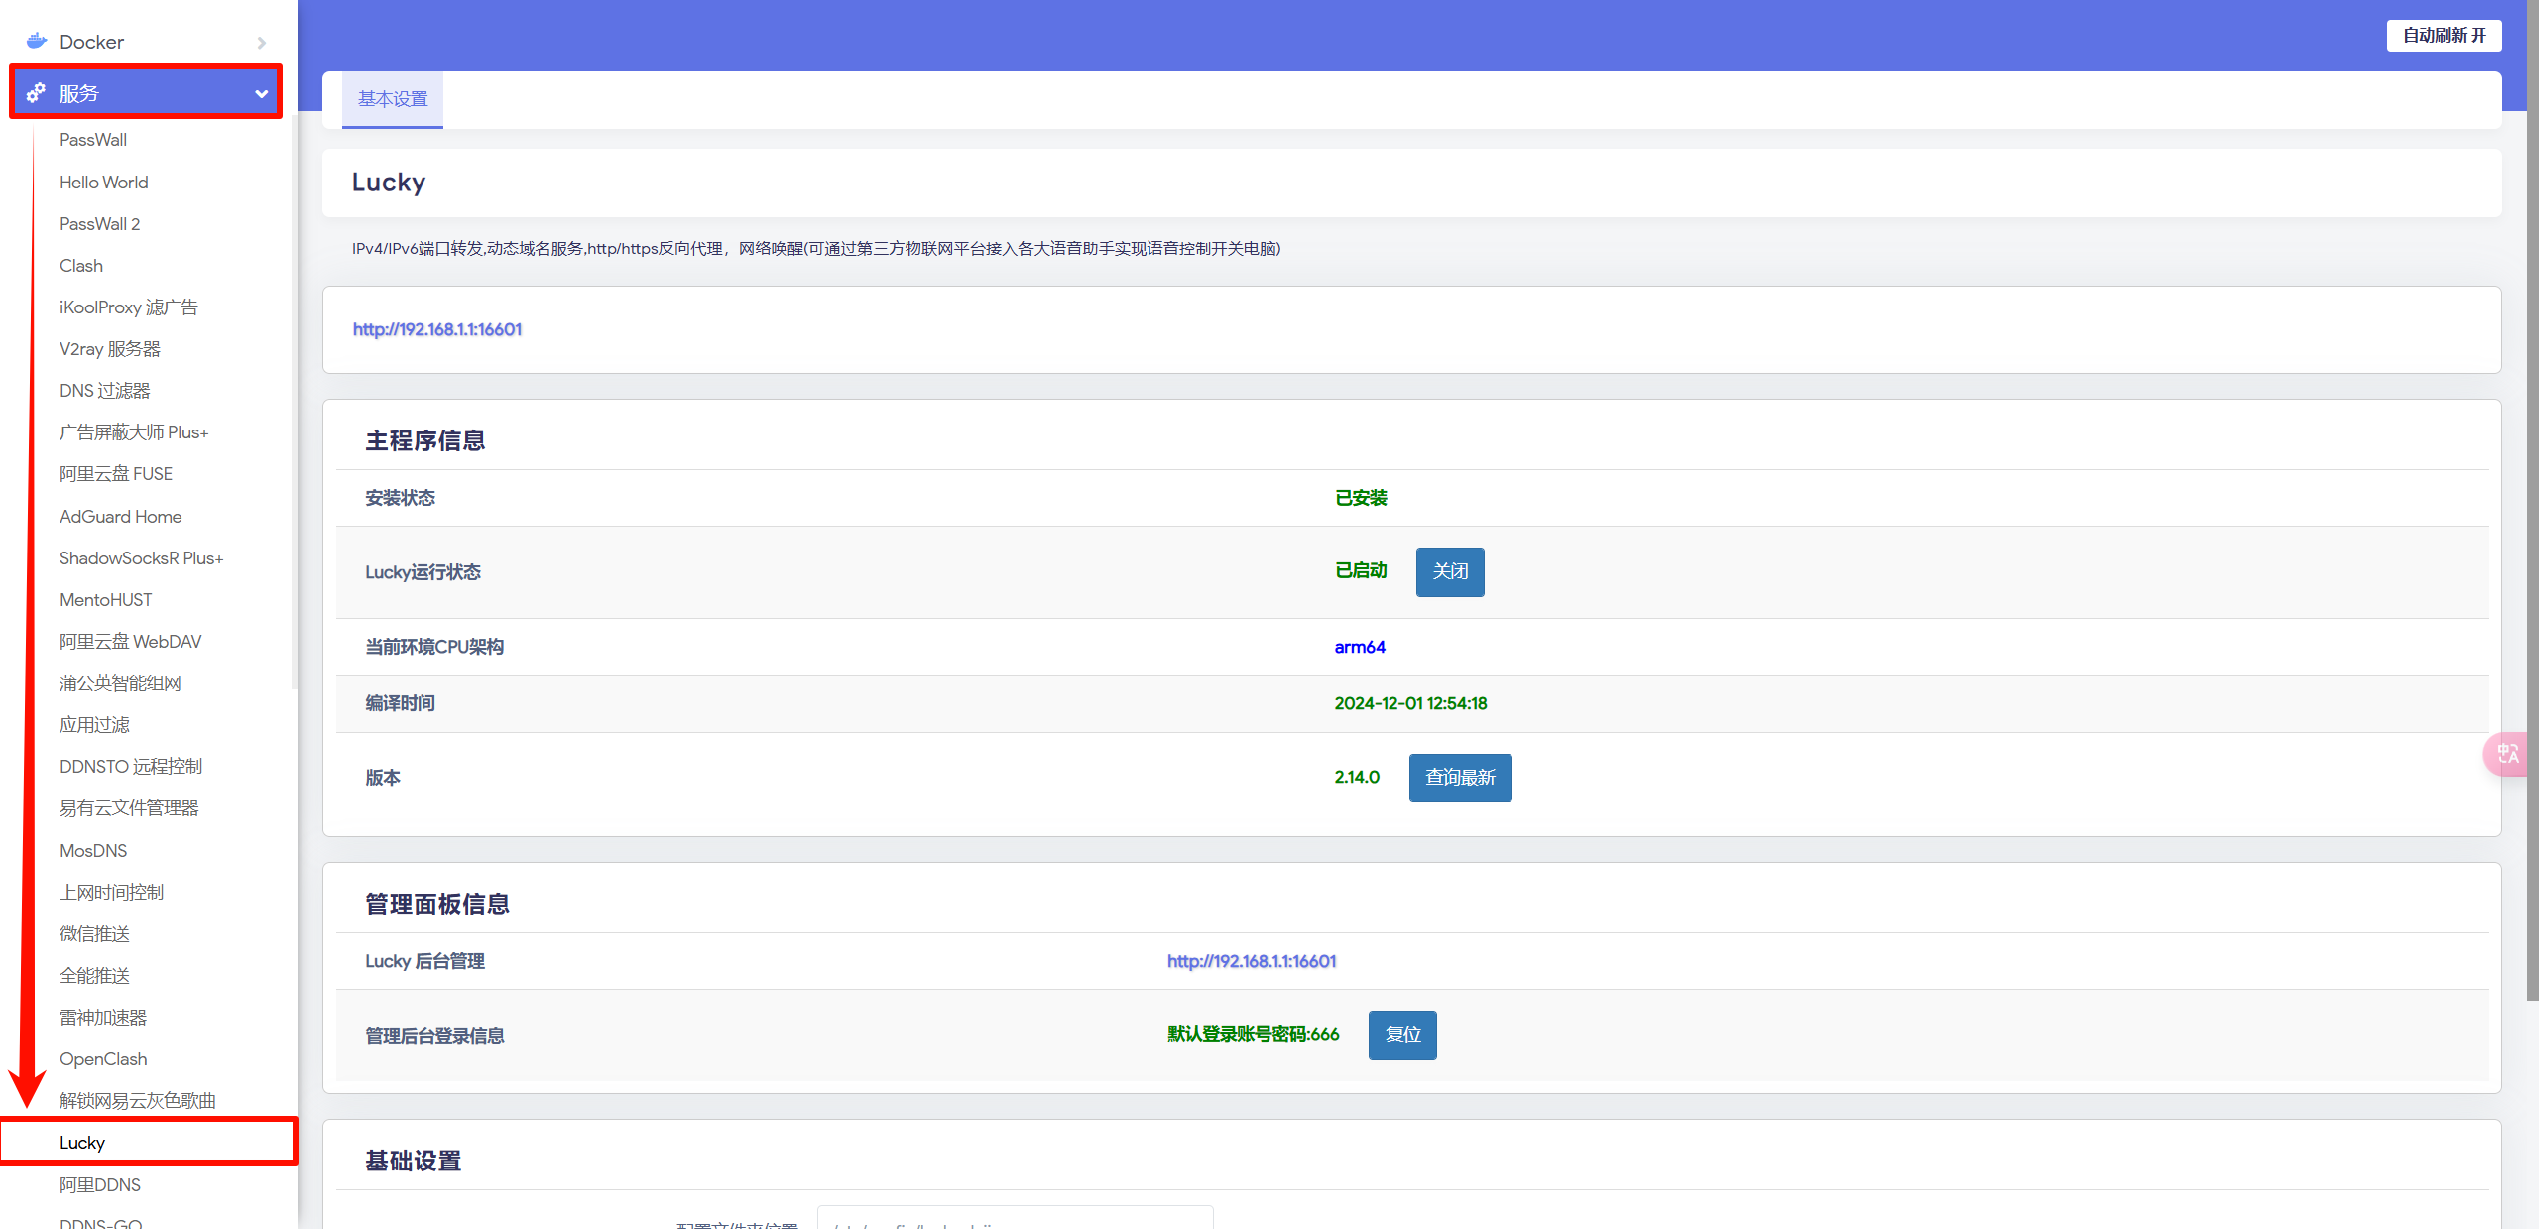Click the pink translate floating icon
Image resolution: width=2539 pixels, height=1229 pixels.
[x=2508, y=754]
